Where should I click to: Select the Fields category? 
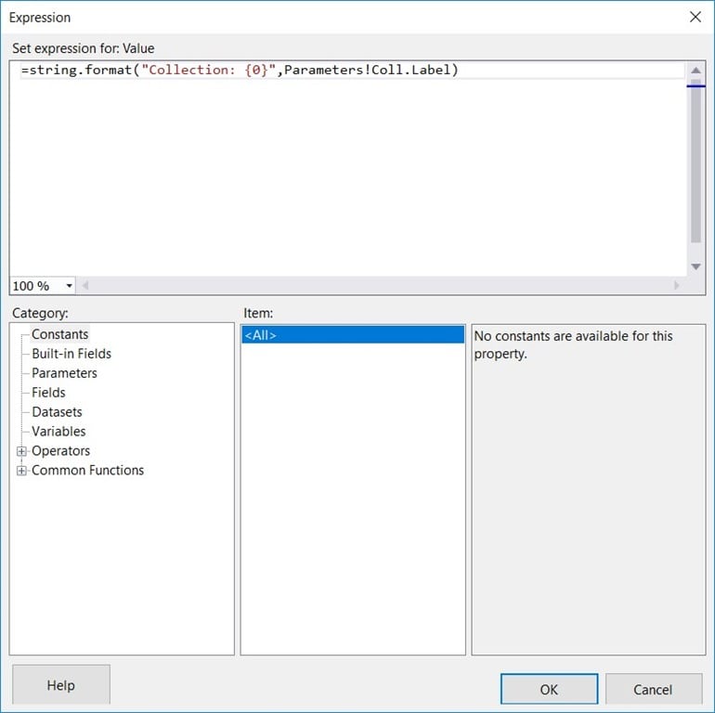pos(48,393)
